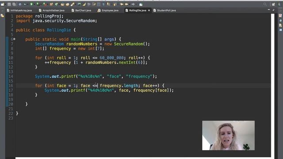Toggle Block Selection Mode icon
The image size is (283, 159).
[x=99, y=4]
